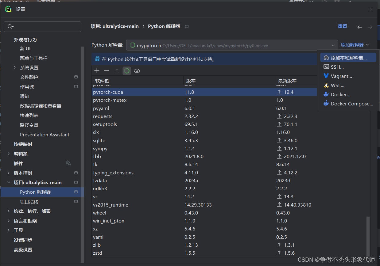Install a new package with the plus icon
The height and width of the screenshot is (266, 380).
tap(97, 70)
